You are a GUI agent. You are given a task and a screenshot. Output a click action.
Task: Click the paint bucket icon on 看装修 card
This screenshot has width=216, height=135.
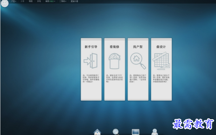(x=114, y=61)
